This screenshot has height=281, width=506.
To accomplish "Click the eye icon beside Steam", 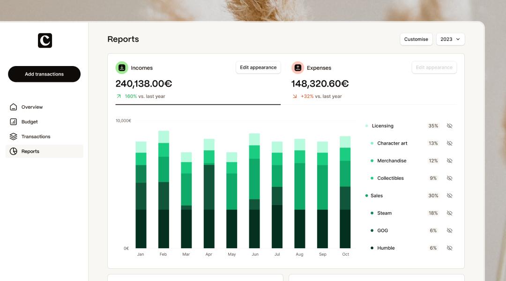I will [449, 213].
